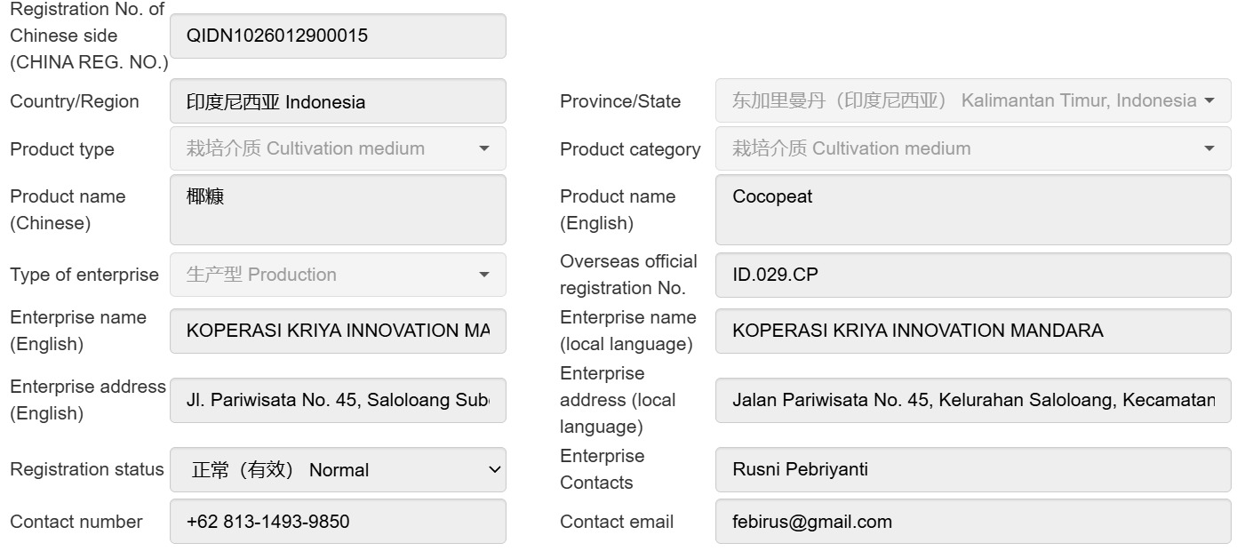Open the Product type dropdown
This screenshot has height=551, width=1237.
[338, 148]
